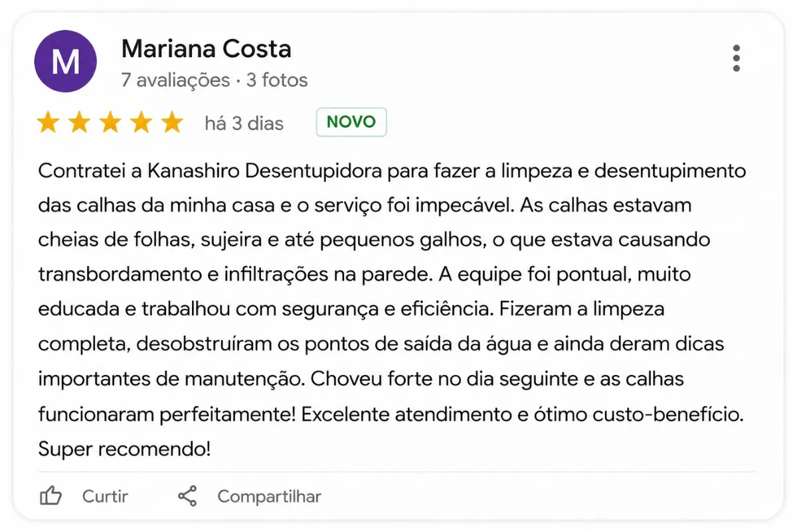The width and height of the screenshot is (797, 531).
Task: Click the share network icon
Action: 187,496
